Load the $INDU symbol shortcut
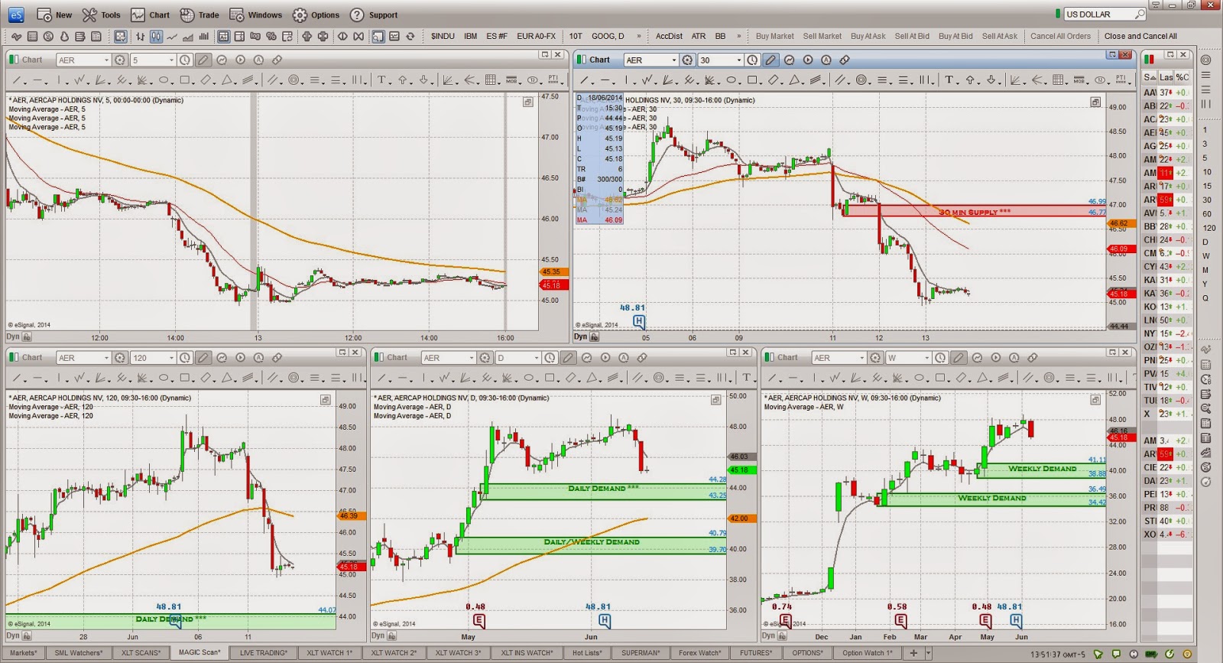The image size is (1223, 663). coord(443,36)
